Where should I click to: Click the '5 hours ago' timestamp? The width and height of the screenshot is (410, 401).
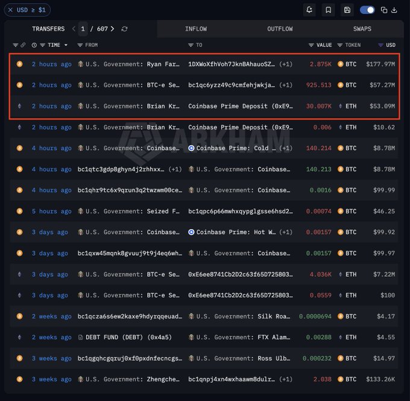point(51,211)
